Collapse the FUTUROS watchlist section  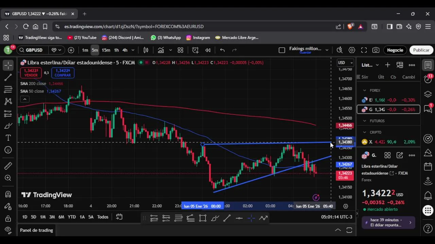coord(365,121)
